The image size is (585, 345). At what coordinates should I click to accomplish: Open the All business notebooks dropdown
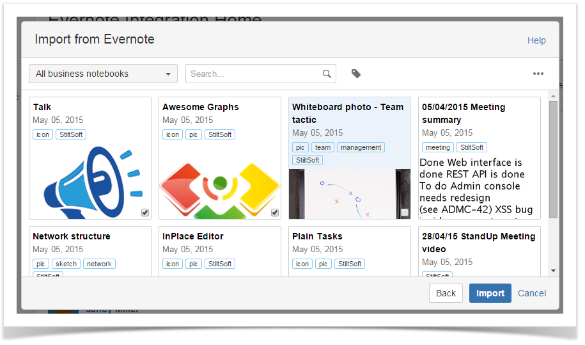click(x=103, y=74)
